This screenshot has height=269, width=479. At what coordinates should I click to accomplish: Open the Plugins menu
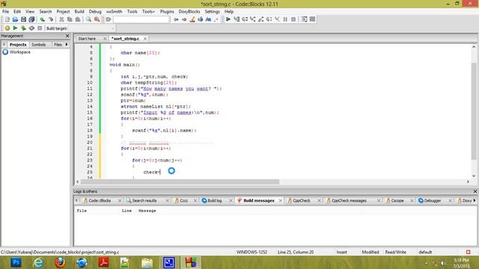pos(167,12)
